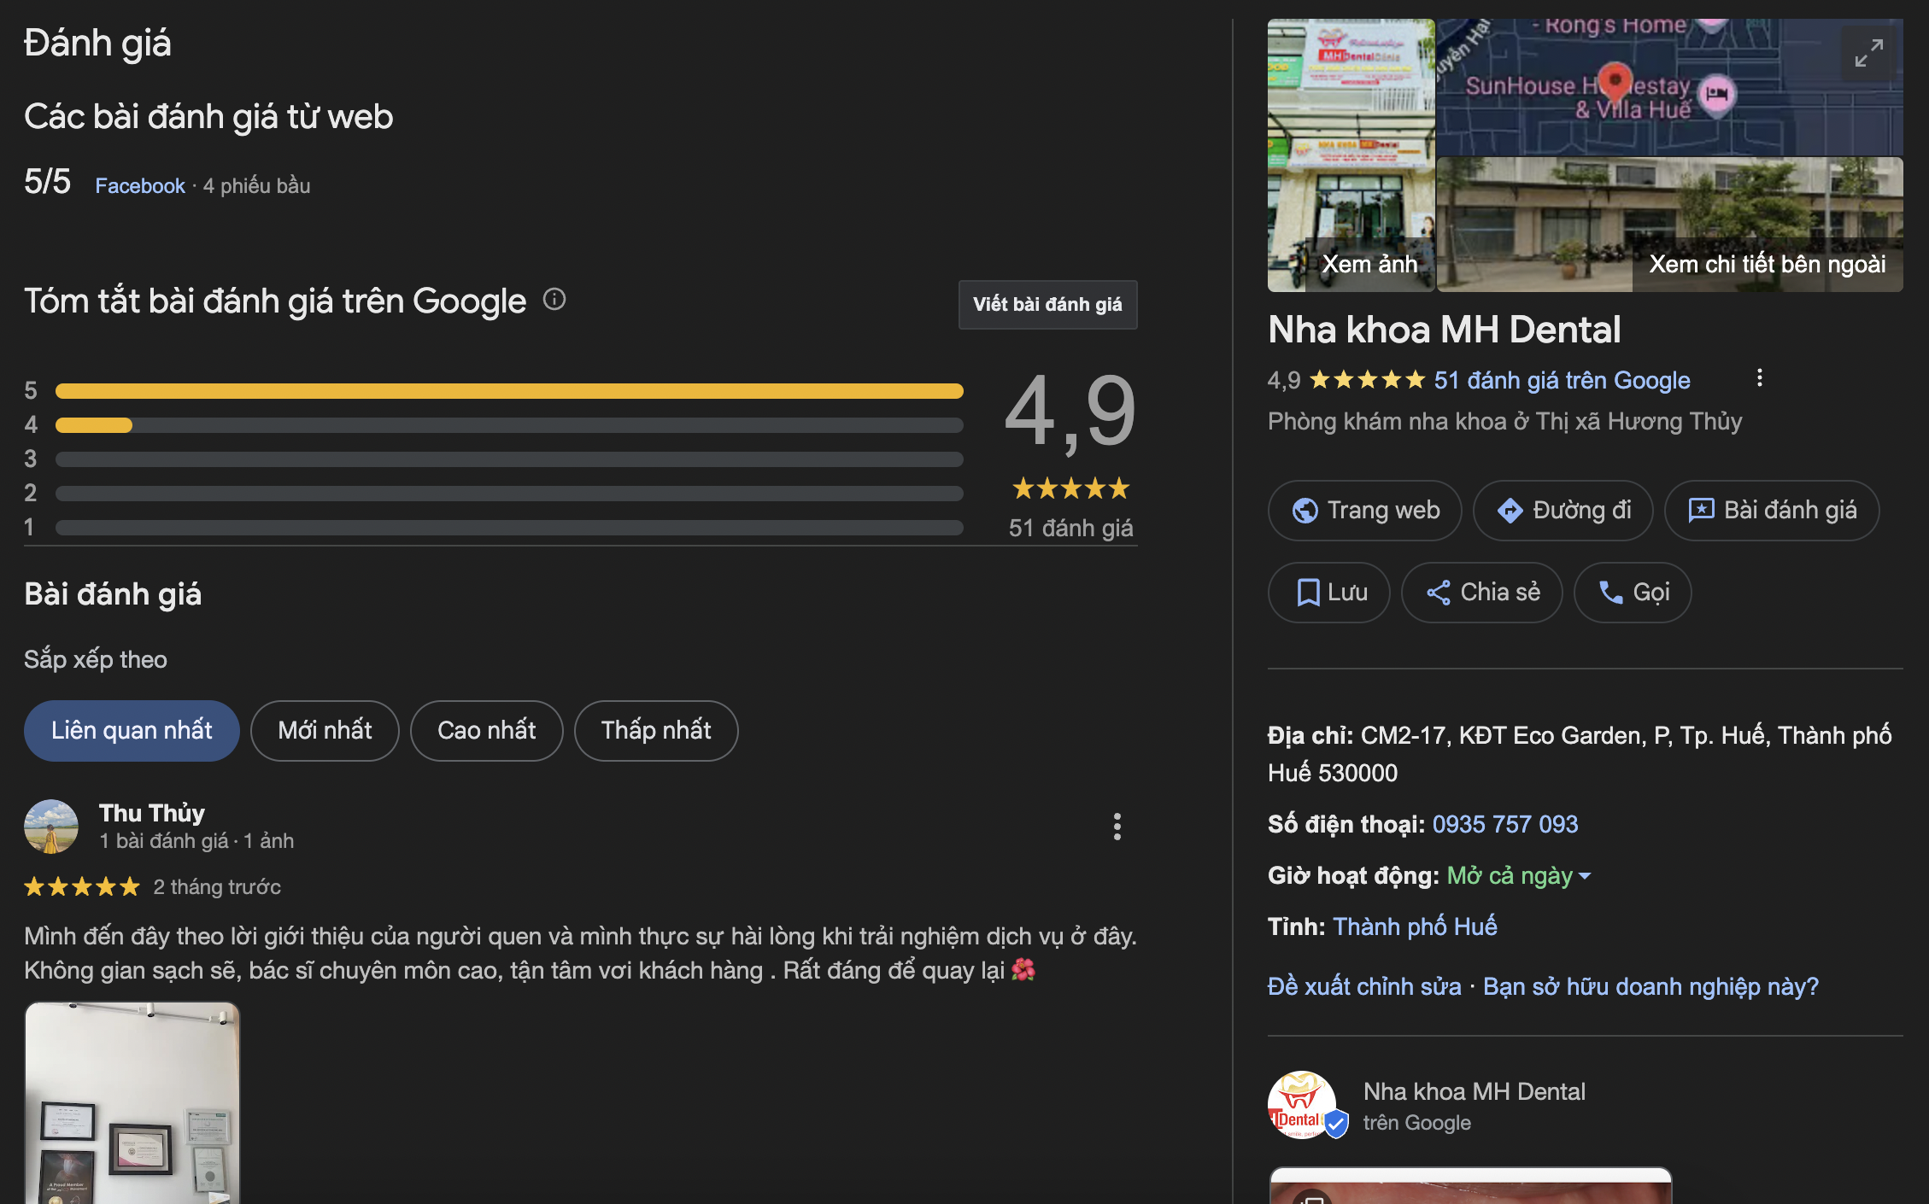Select the Thấp nhất sort chip
The height and width of the screenshot is (1204, 1929).
tap(655, 731)
